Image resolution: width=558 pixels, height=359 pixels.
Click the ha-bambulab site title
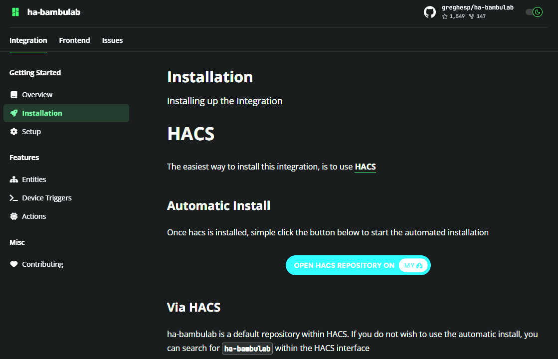click(x=54, y=12)
